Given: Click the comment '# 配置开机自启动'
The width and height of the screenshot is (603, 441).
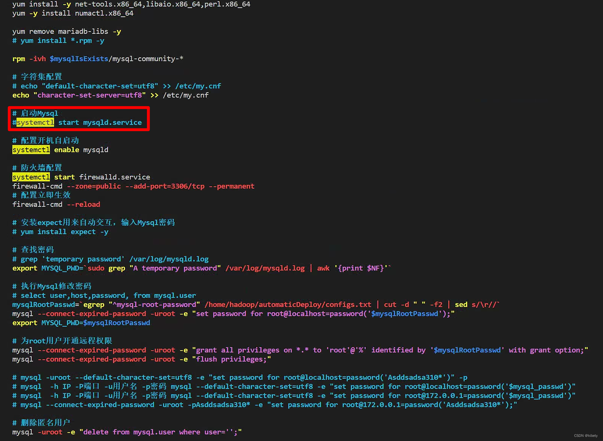Looking at the screenshot, I should 46,140.
